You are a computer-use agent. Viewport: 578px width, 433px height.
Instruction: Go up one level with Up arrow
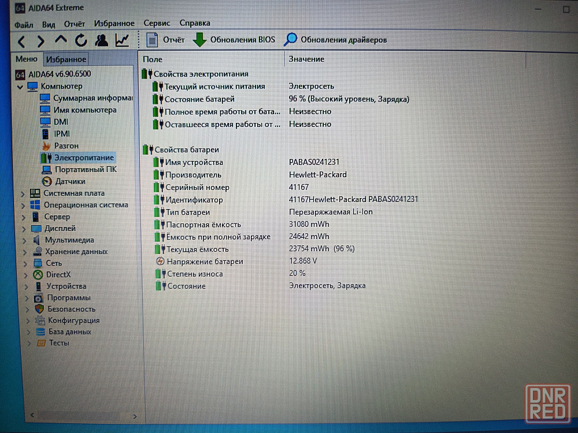click(61, 40)
